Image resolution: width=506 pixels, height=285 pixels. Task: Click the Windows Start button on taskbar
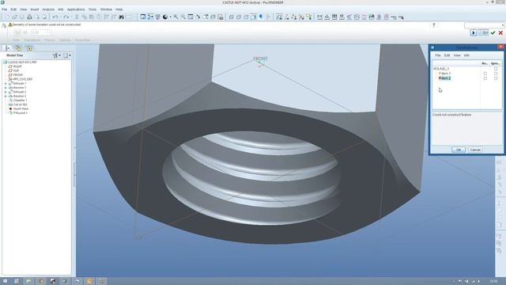(x=5, y=281)
